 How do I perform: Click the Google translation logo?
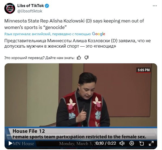point(98,34)
